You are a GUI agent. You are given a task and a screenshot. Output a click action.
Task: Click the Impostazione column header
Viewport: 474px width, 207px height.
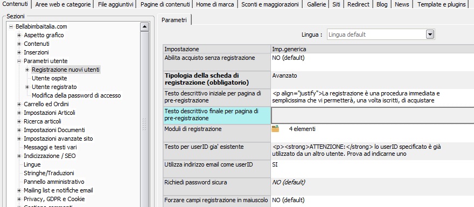pyautogui.click(x=217, y=49)
